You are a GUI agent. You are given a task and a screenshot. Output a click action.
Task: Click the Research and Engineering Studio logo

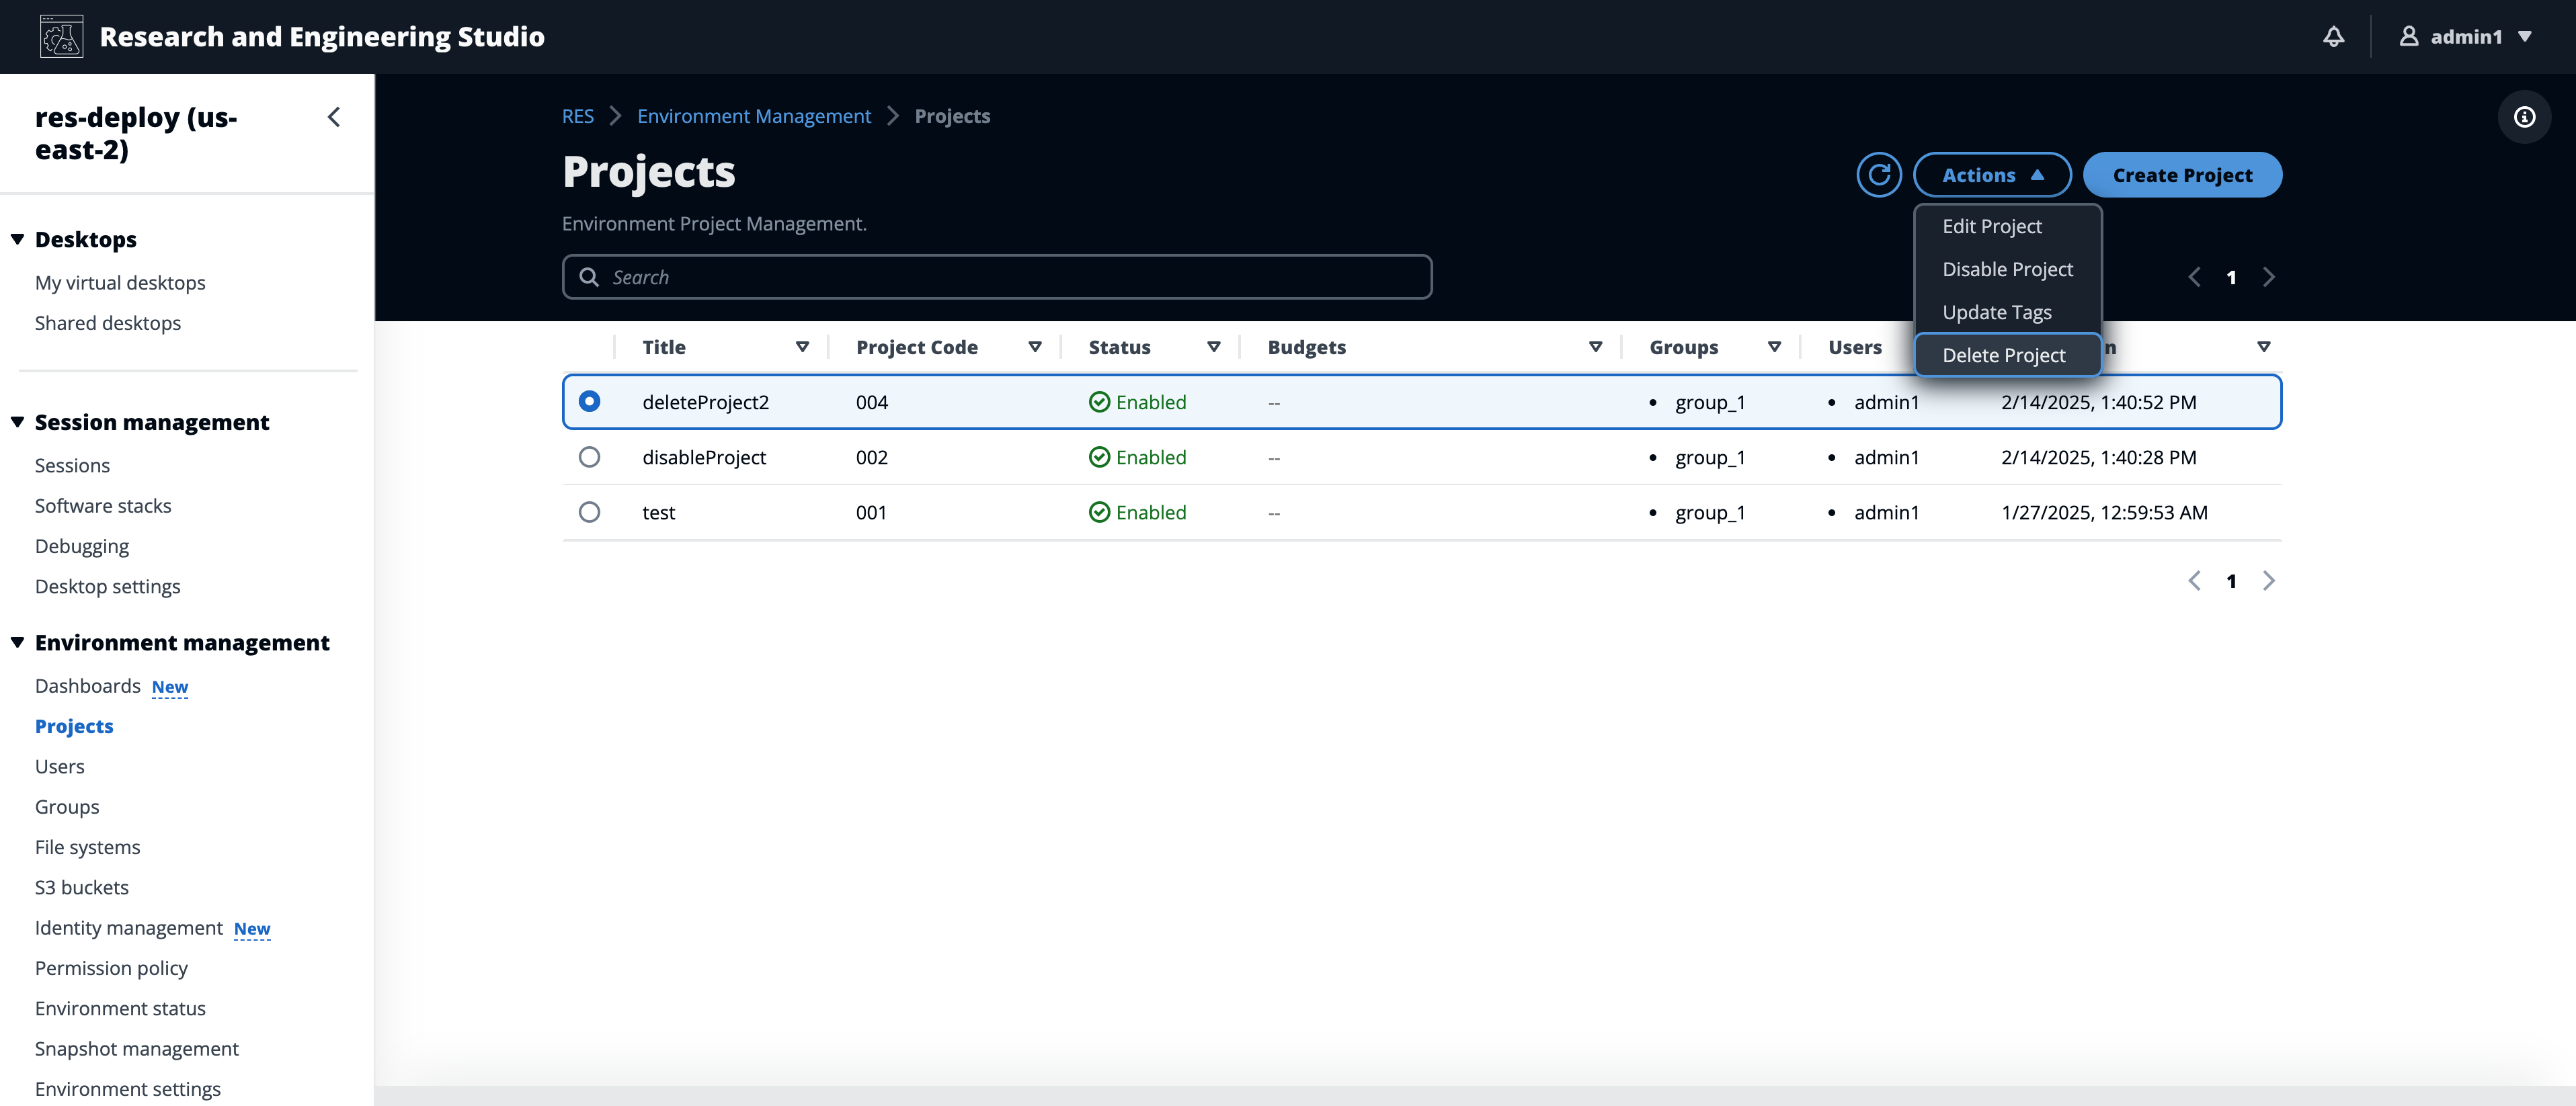60,36
